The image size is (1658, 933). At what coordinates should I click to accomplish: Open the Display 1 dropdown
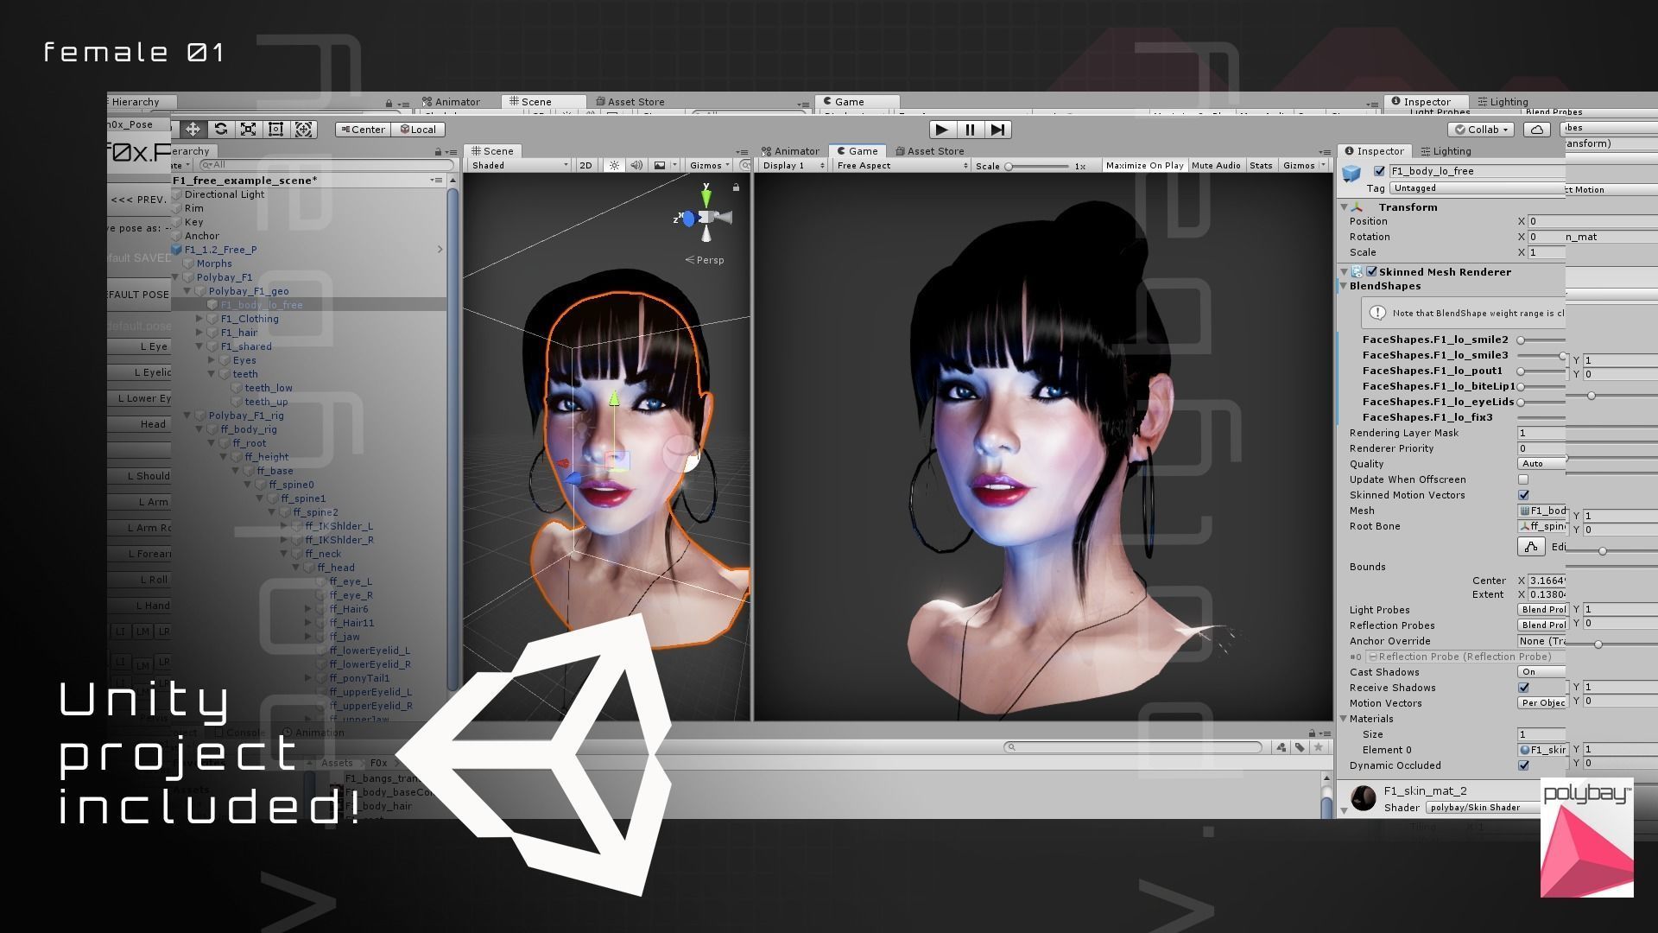click(793, 166)
